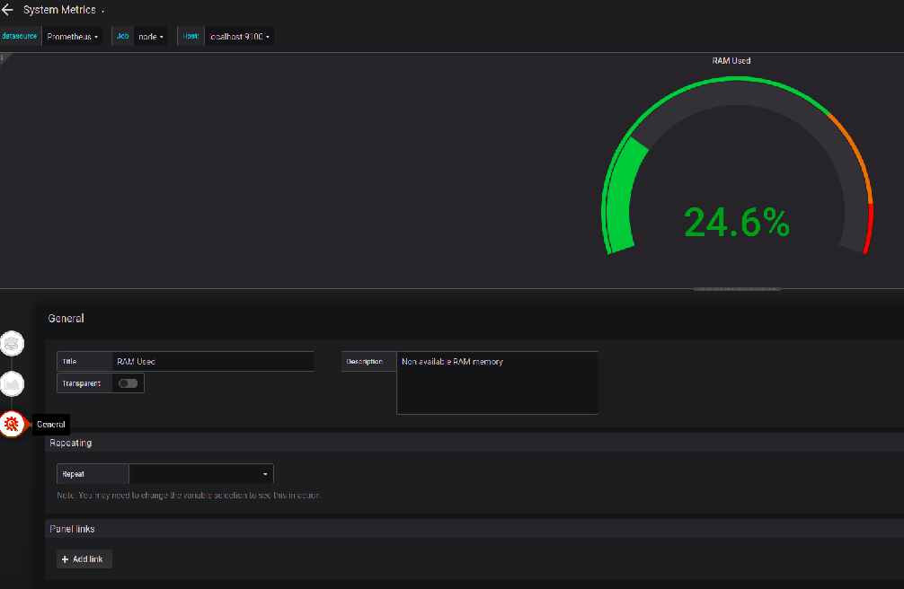Select the General gear icon in sidebar

[12, 424]
